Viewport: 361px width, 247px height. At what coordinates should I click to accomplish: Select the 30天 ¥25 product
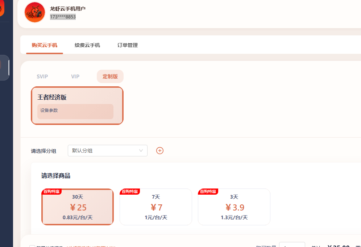pos(78,207)
